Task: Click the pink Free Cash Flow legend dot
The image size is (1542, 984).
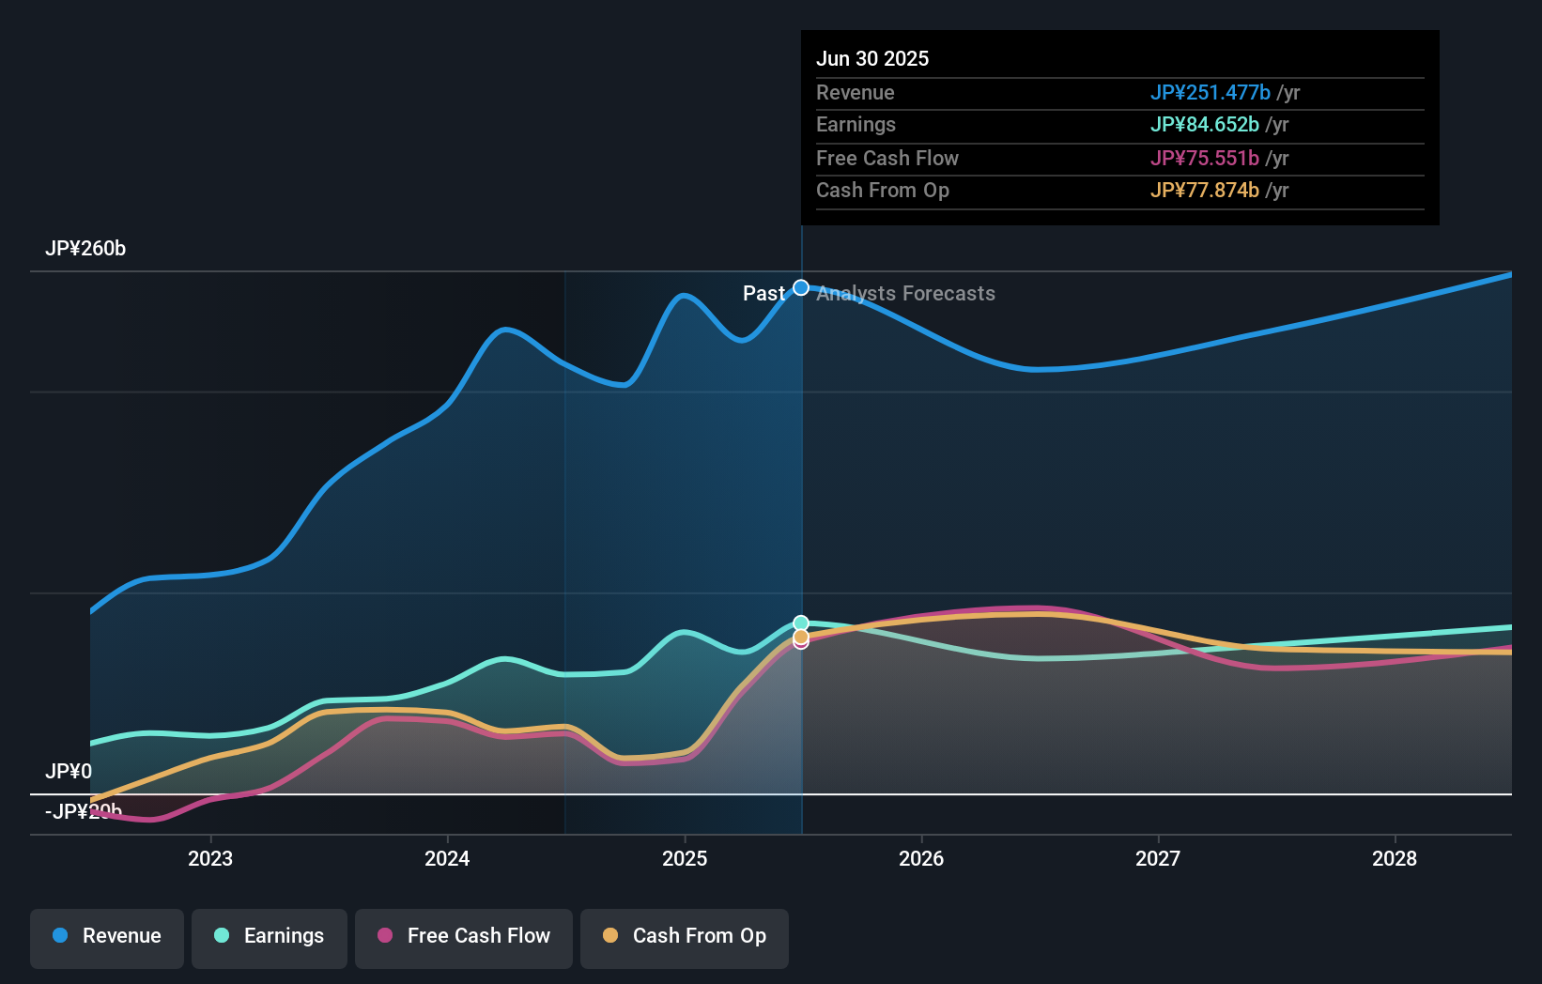Action: [383, 936]
